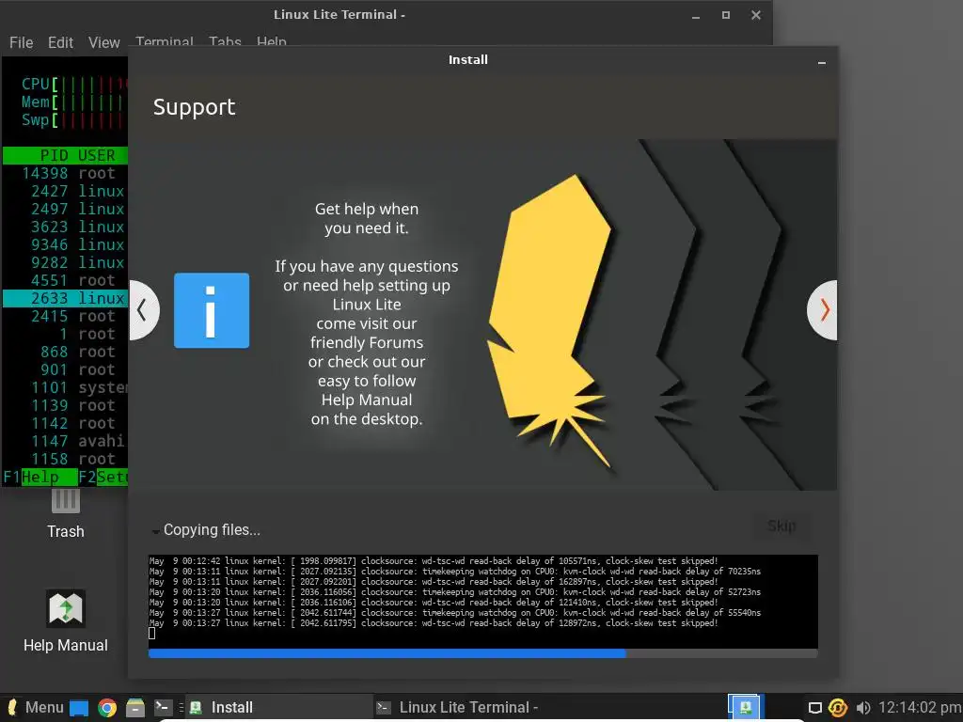Click the clock showing 12:14:02 pm

tap(920, 707)
